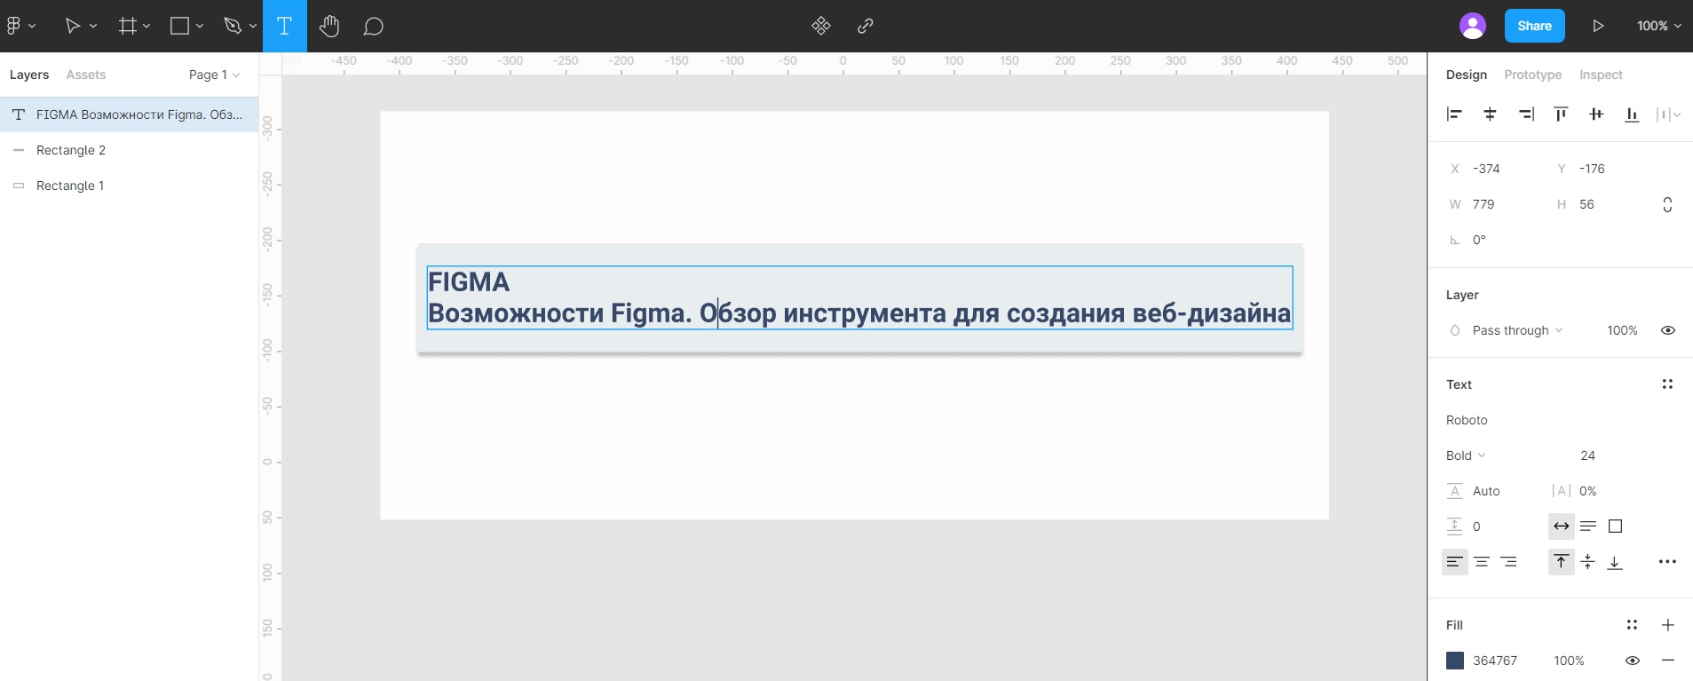Align top in alignment row

point(1561,114)
